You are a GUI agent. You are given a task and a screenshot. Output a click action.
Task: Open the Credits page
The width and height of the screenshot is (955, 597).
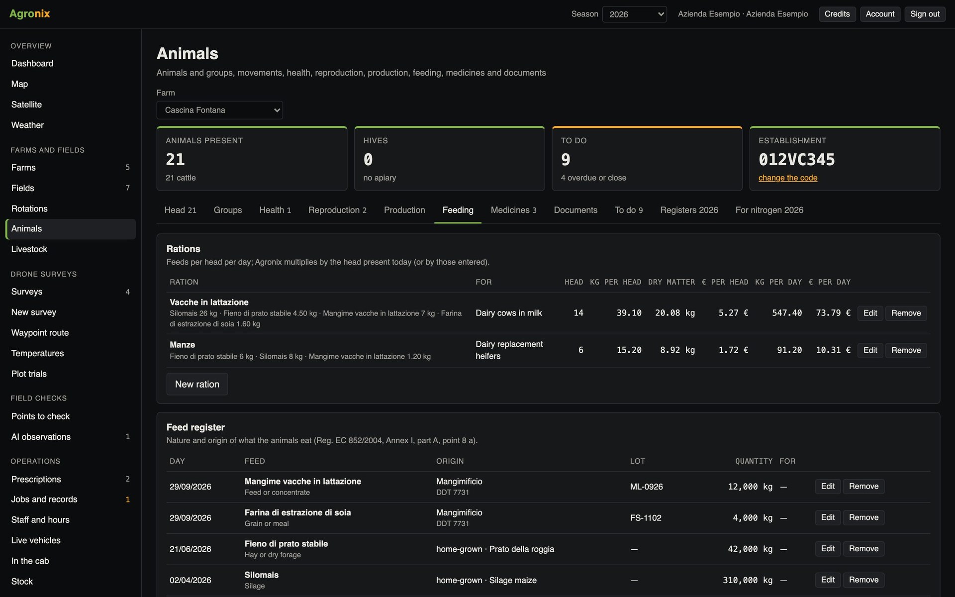tap(837, 14)
